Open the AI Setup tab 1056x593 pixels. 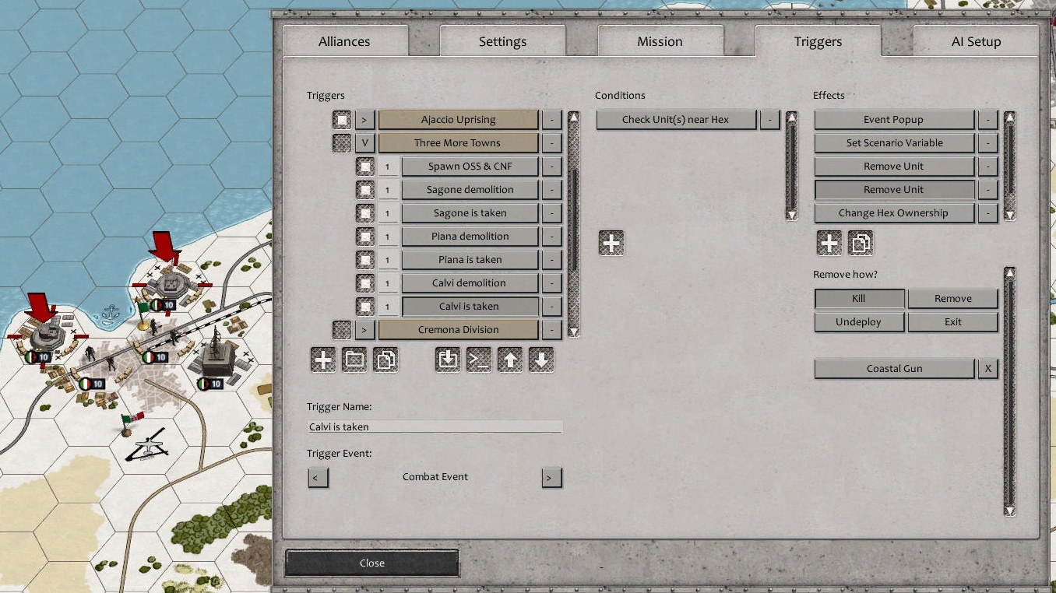coord(974,40)
